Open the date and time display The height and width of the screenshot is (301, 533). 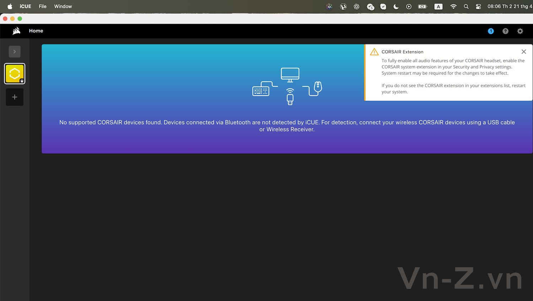tap(510, 6)
